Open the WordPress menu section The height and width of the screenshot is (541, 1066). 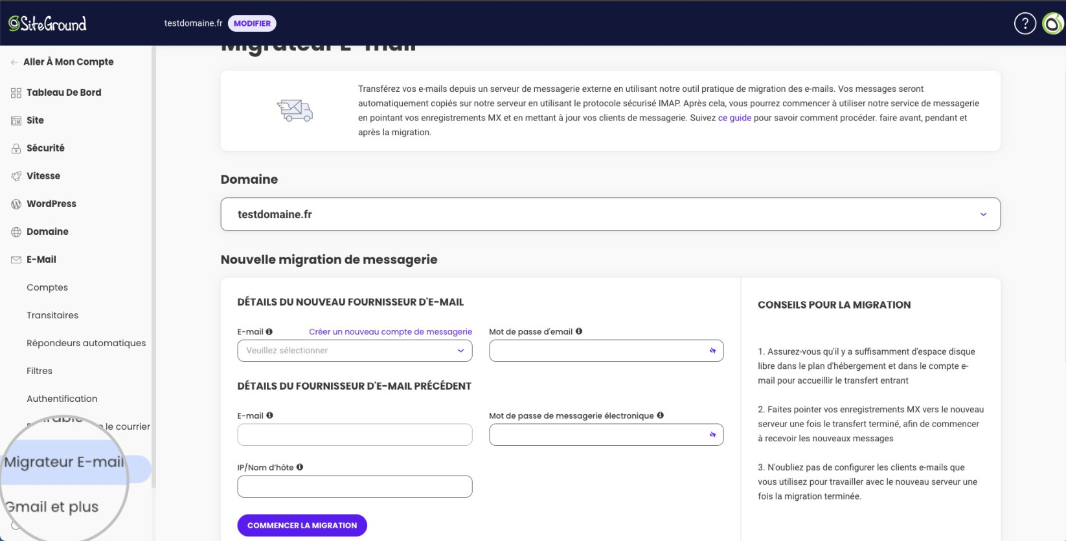point(51,204)
